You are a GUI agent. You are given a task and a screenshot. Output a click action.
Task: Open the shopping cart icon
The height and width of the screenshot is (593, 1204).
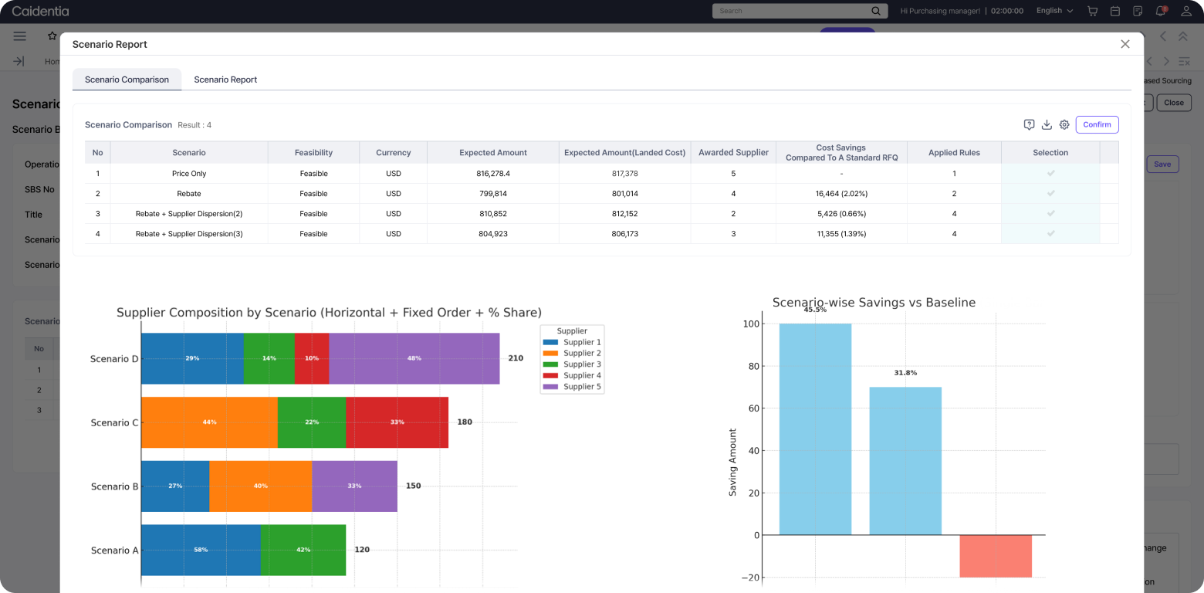[1092, 11]
